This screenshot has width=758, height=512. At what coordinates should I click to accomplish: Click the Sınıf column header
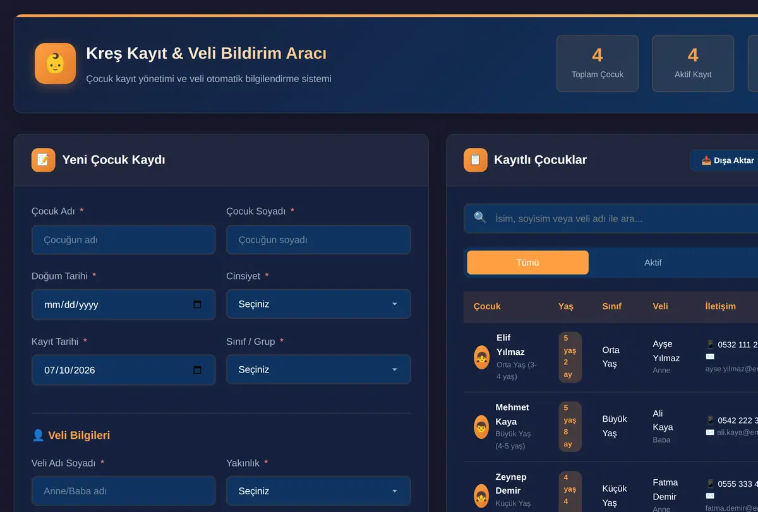point(611,306)
